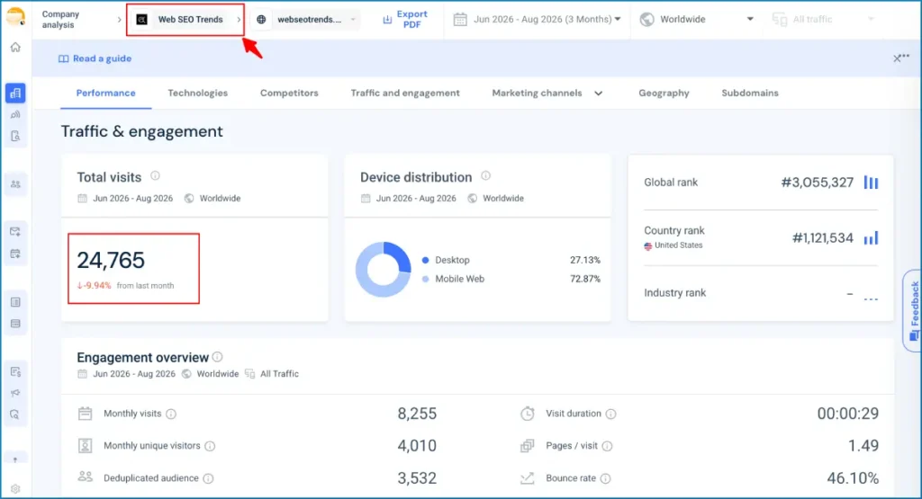Open the Similarweb logo at sidebar top
This screenshot has width=922, height=499.
pyautogui.click(x=16, y=16)
